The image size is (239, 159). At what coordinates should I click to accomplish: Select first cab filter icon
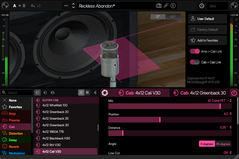tap(38, 93)
